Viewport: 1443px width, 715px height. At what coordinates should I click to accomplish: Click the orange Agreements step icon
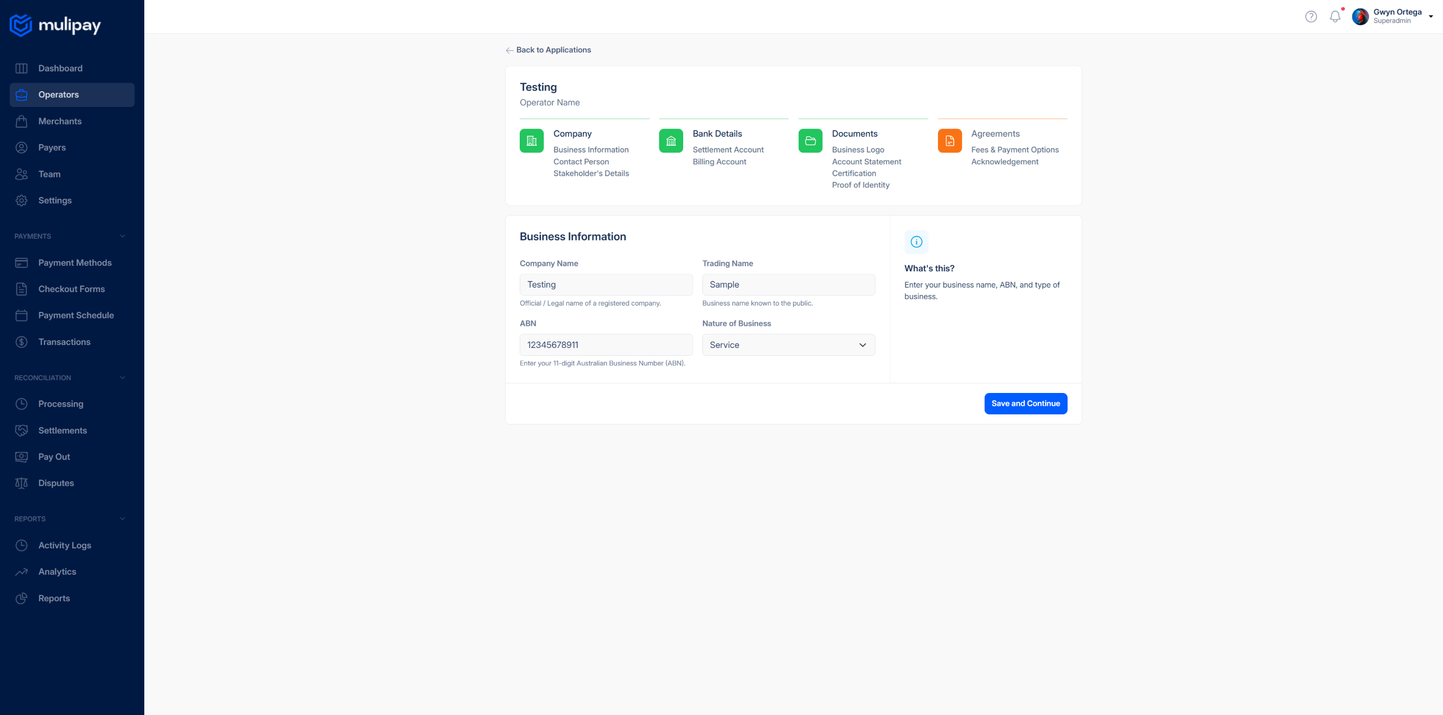[x=949, y=141]
